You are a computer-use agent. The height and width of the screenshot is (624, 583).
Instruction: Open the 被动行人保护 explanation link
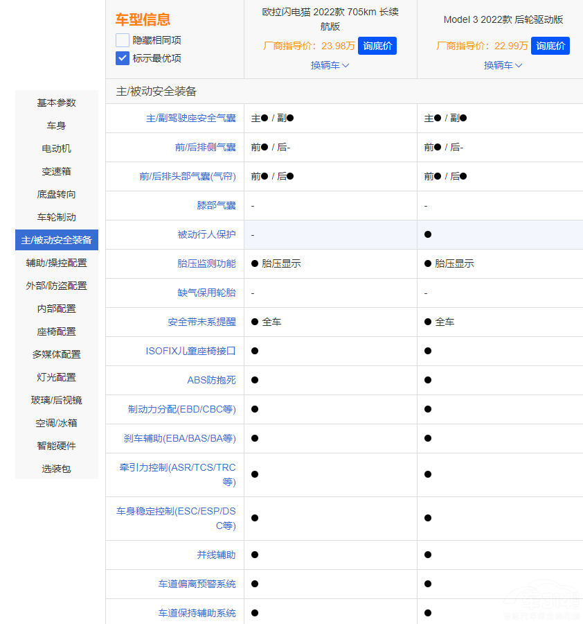206,235
